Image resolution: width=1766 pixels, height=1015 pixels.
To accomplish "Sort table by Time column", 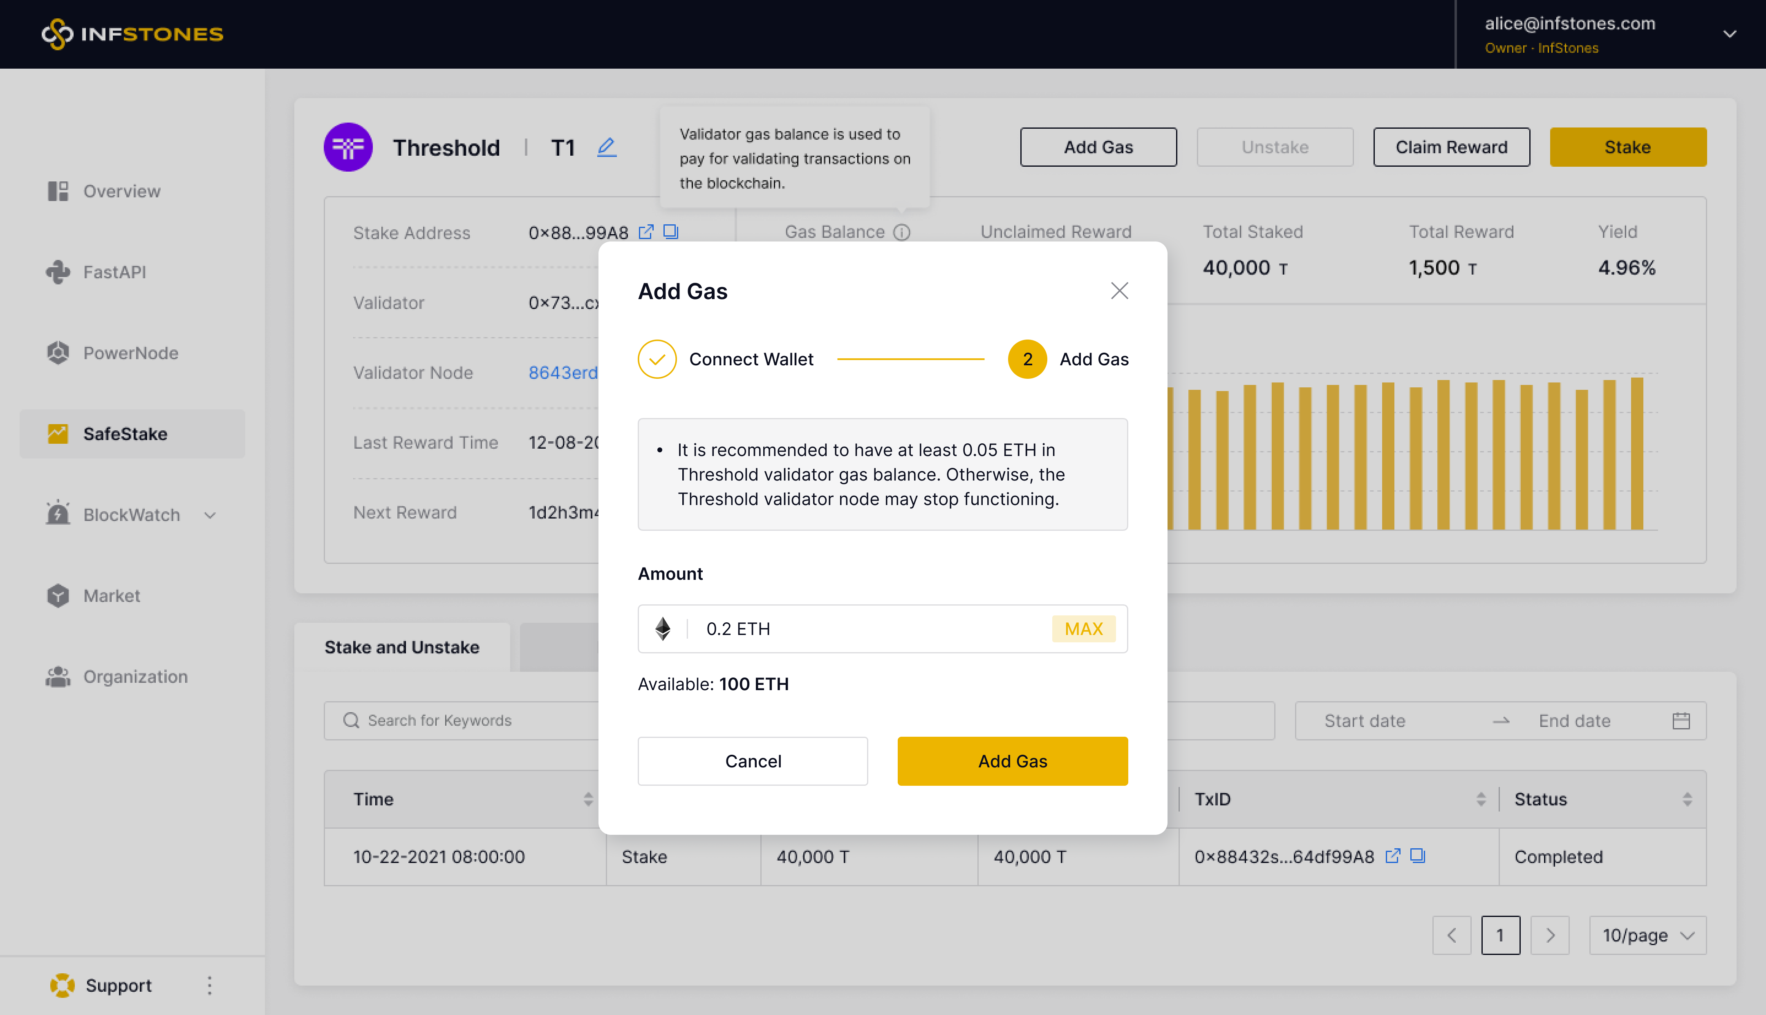I will [x=588, y=799].
